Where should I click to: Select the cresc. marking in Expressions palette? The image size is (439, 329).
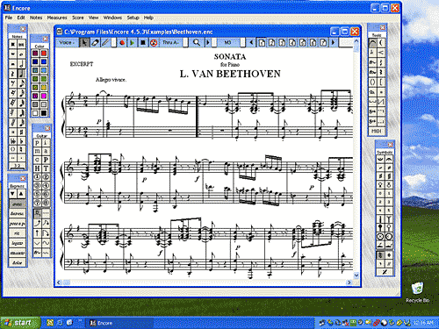[x=17, y=204]
